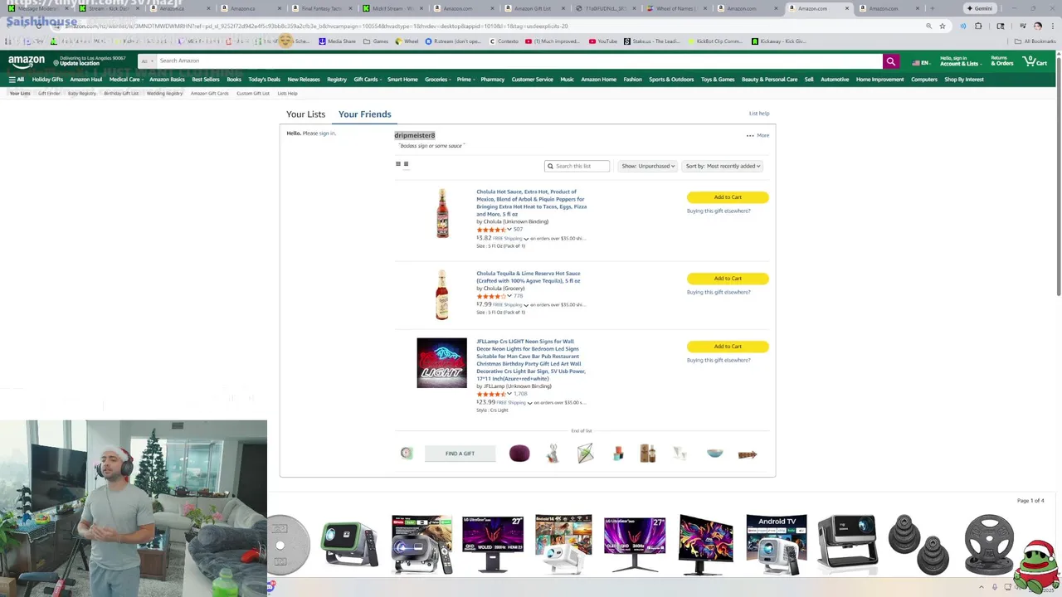This screenshot has height=597, width=1062.
Task: Expand the Groceries nav dropdown
Action: click(437, 80)
